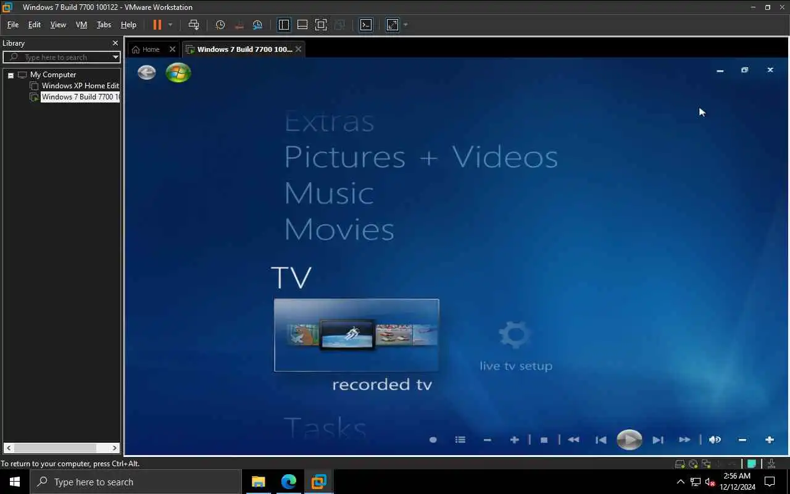790x494 pixels.
Task: Open stretch guest dropdown arrow
Action: pos(405,25)
